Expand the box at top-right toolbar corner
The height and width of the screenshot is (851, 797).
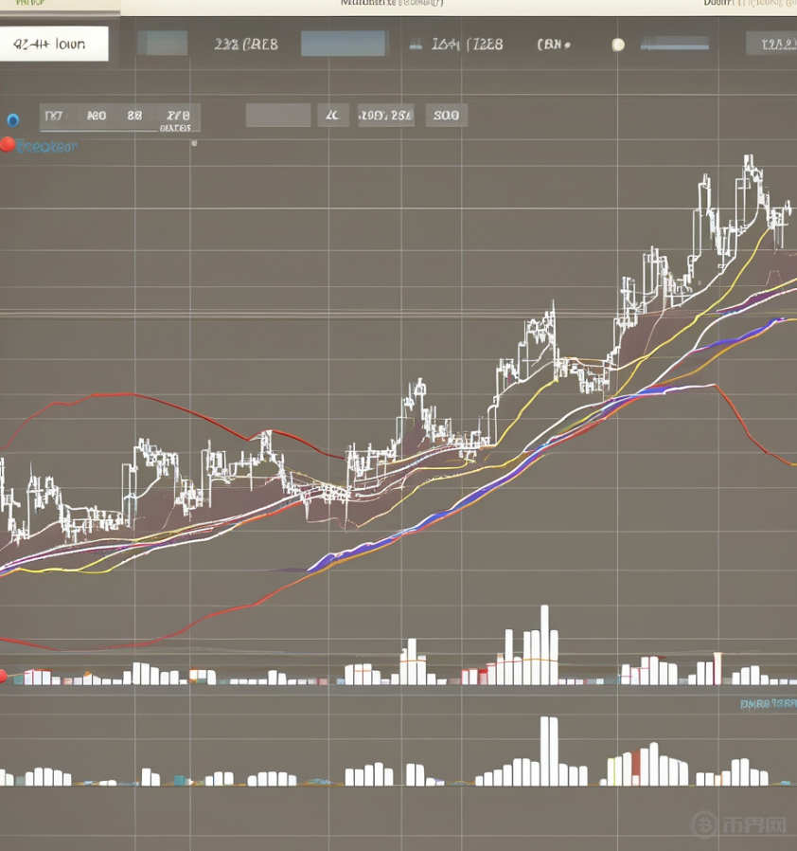[770, 43]
